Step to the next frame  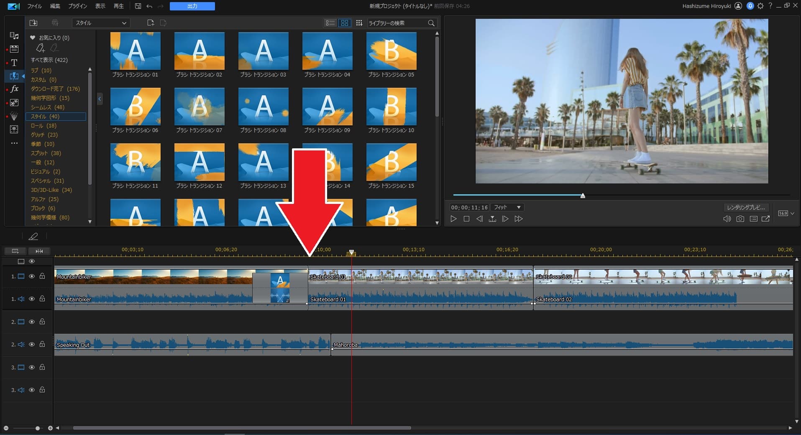pyautogui.click(x=505, y=219)
